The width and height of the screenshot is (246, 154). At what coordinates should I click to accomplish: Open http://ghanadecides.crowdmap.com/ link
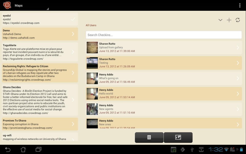tap(25, 113)
